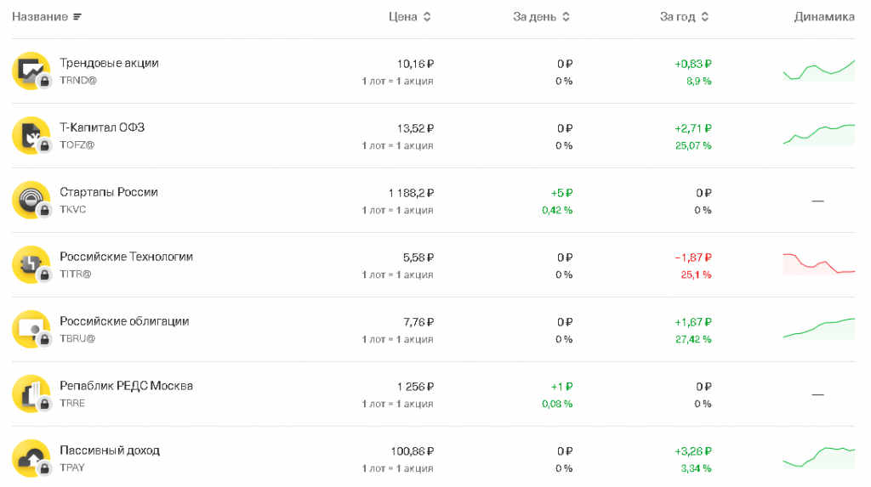
Task: Click the Репаблик РЕДС Москва fund icon
Action: tap(31, 394)
